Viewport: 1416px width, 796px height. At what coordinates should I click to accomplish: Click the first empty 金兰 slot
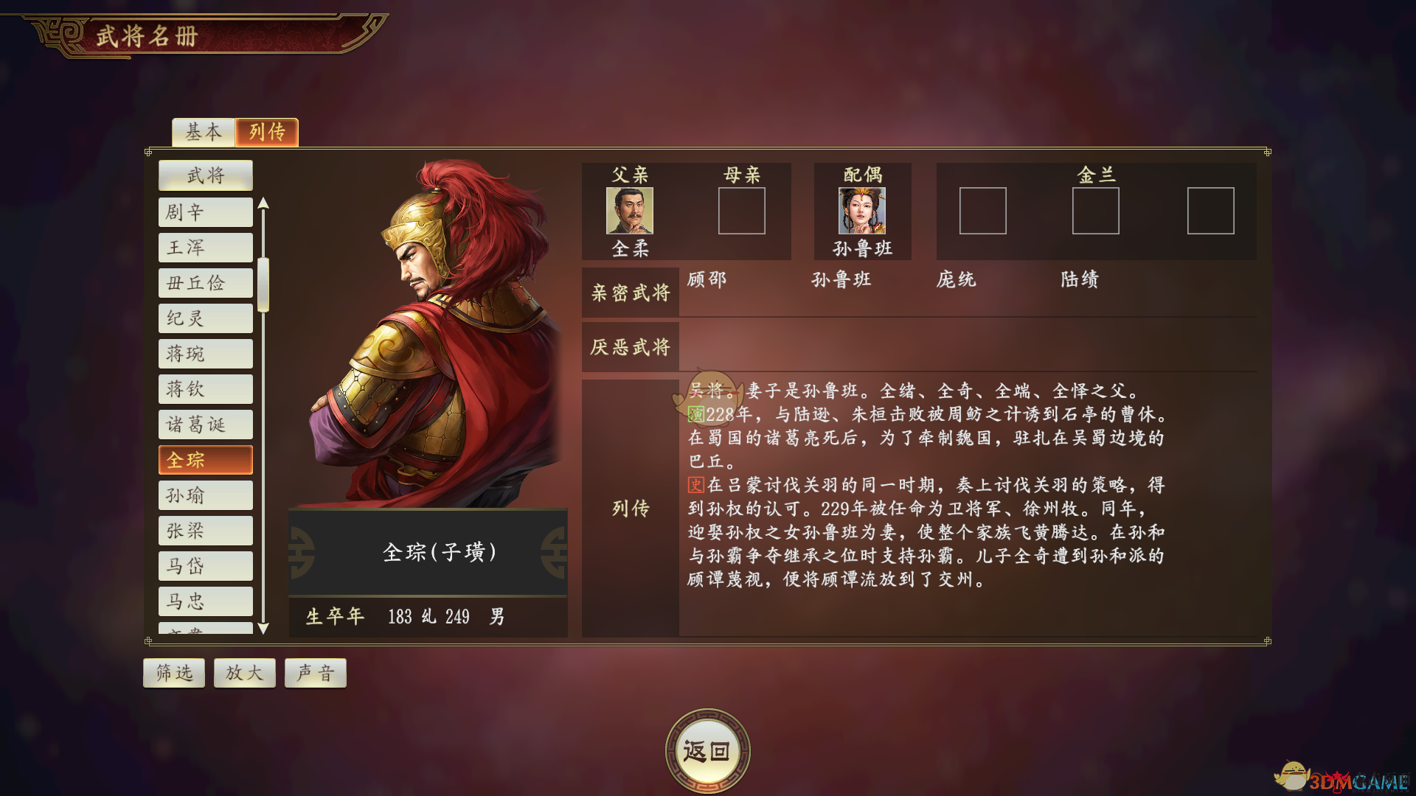point(982,211)
